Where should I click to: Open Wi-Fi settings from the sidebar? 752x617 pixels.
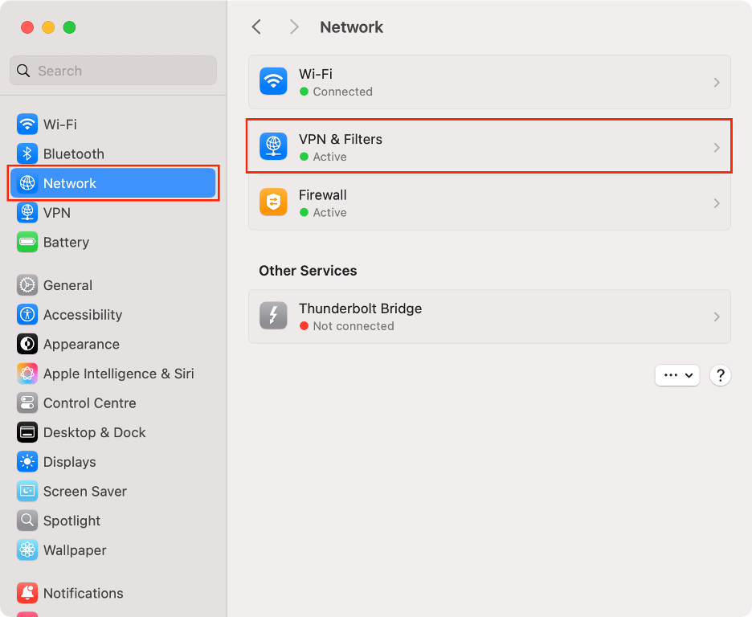coord(27,125)
